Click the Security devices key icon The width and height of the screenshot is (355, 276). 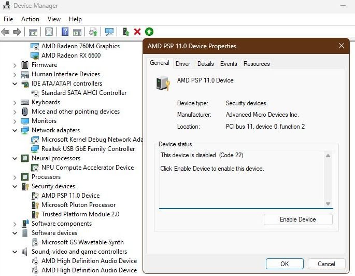(x=25, y=186)
